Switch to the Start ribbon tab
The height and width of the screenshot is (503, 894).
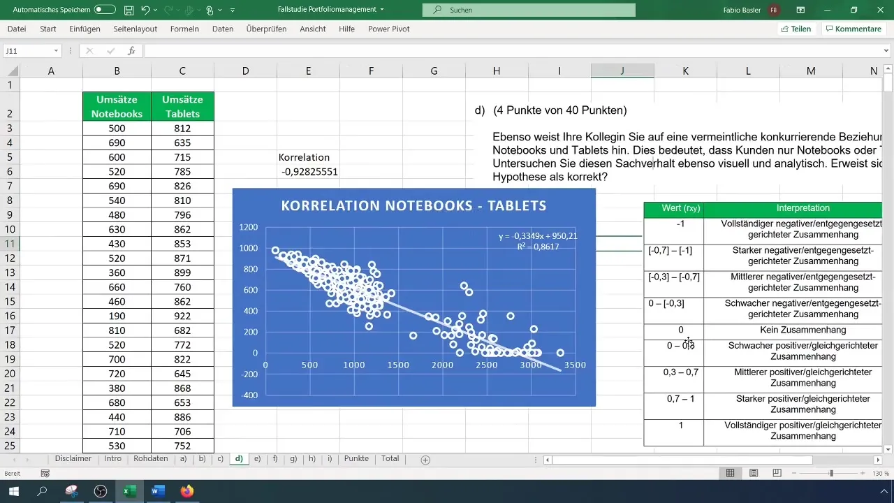(x=48, y=29)
